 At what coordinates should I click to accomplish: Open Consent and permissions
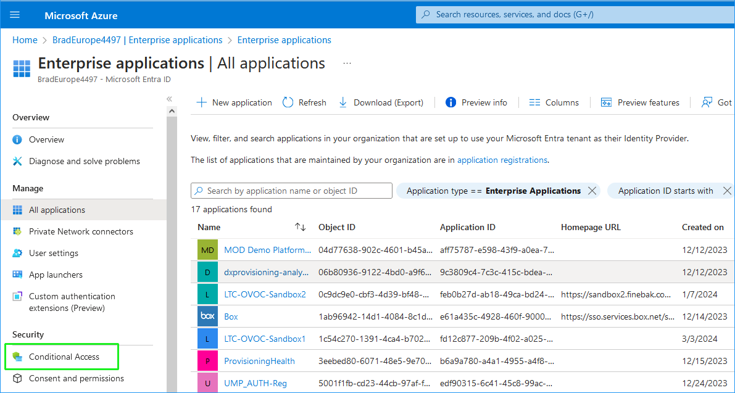tap(77, 378)
